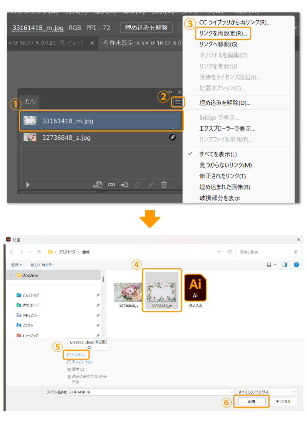Click the update link refresh icon
The height and width of the screenshot is (424, 307).
click(x=138, y=185)
